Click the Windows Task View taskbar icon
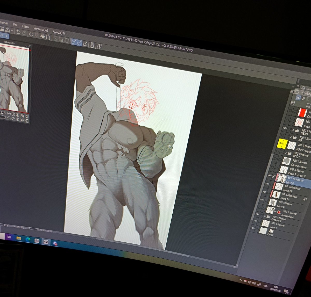 tap(9, 237)
